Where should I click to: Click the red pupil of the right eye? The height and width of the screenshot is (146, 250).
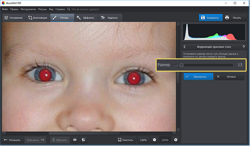tap(134, 78)
